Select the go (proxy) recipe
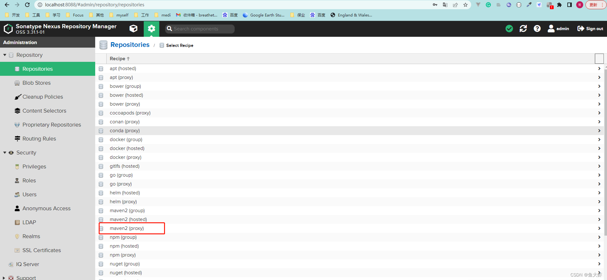 pyautogui.click(x=349, y=184)
